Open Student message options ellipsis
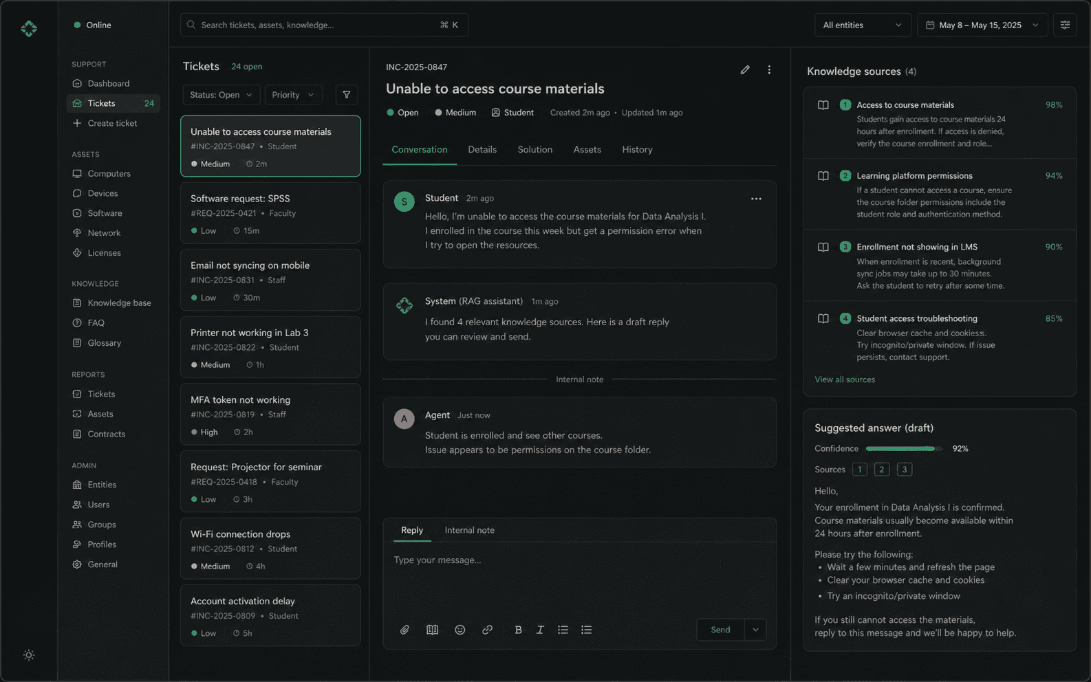 tap(756, 199)
